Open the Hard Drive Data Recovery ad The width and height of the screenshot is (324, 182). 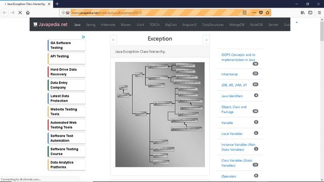click(x=66, y=72)
